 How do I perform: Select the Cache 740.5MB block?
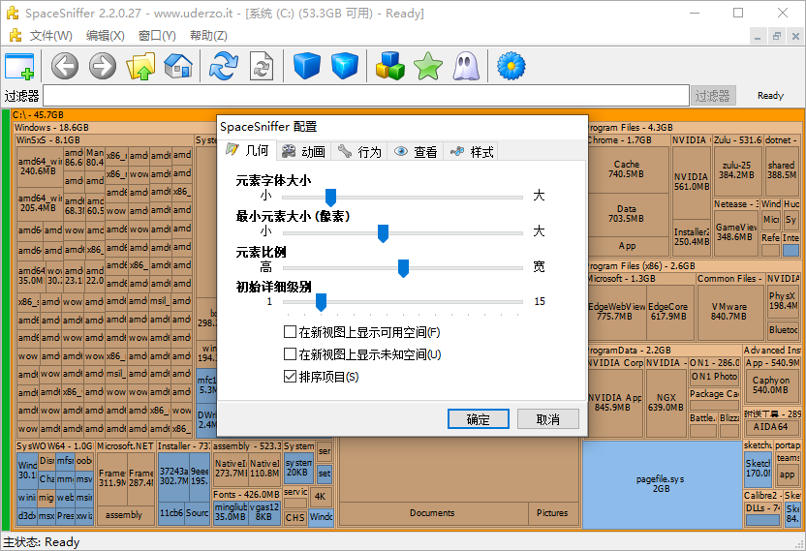(x=627, y=169)
